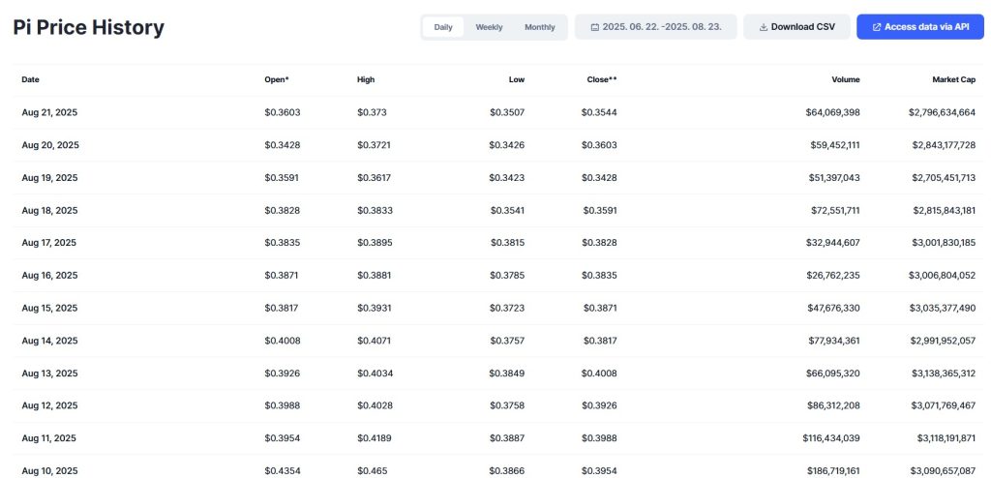Click Aug 13 high value $0.4034

[375, 373]
